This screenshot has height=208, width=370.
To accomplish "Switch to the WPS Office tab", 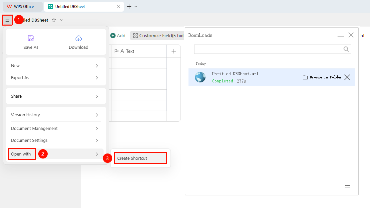I will pos(23,7).
